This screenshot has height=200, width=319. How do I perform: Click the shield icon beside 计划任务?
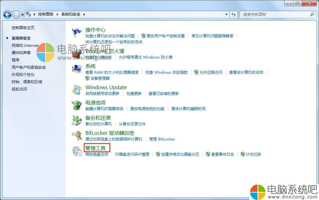242,154
